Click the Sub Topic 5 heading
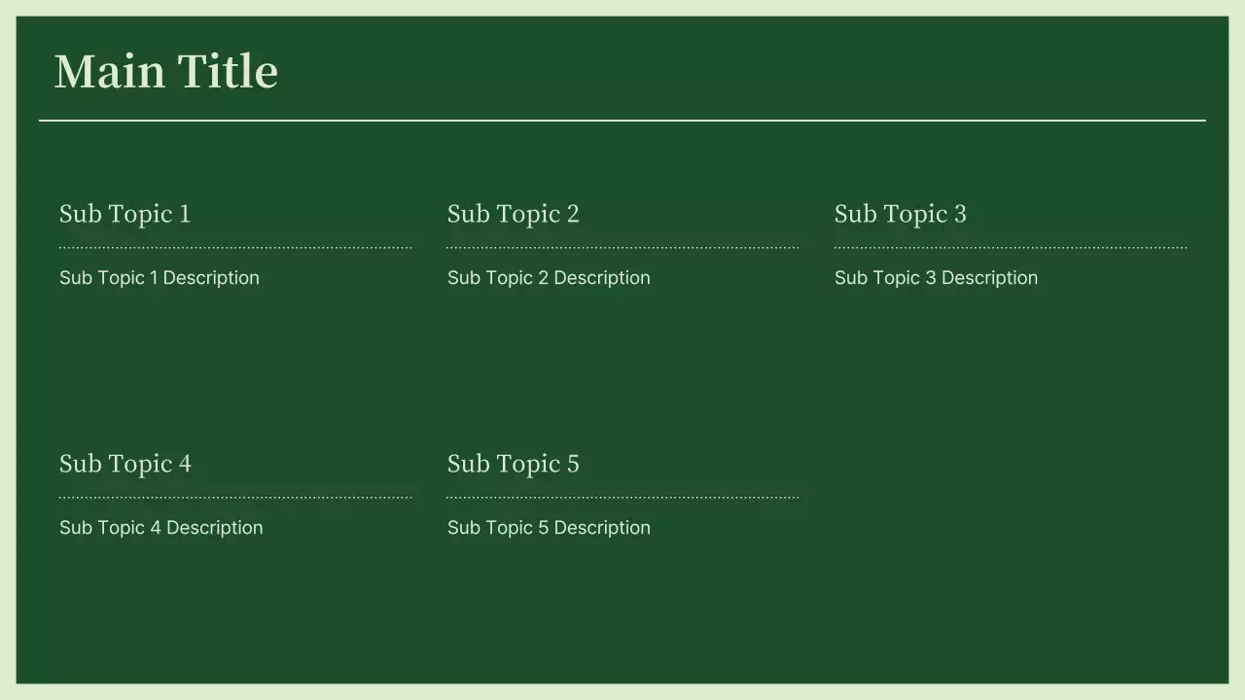The height and width of the screenshot is (700, 1245). click(513, 464)
